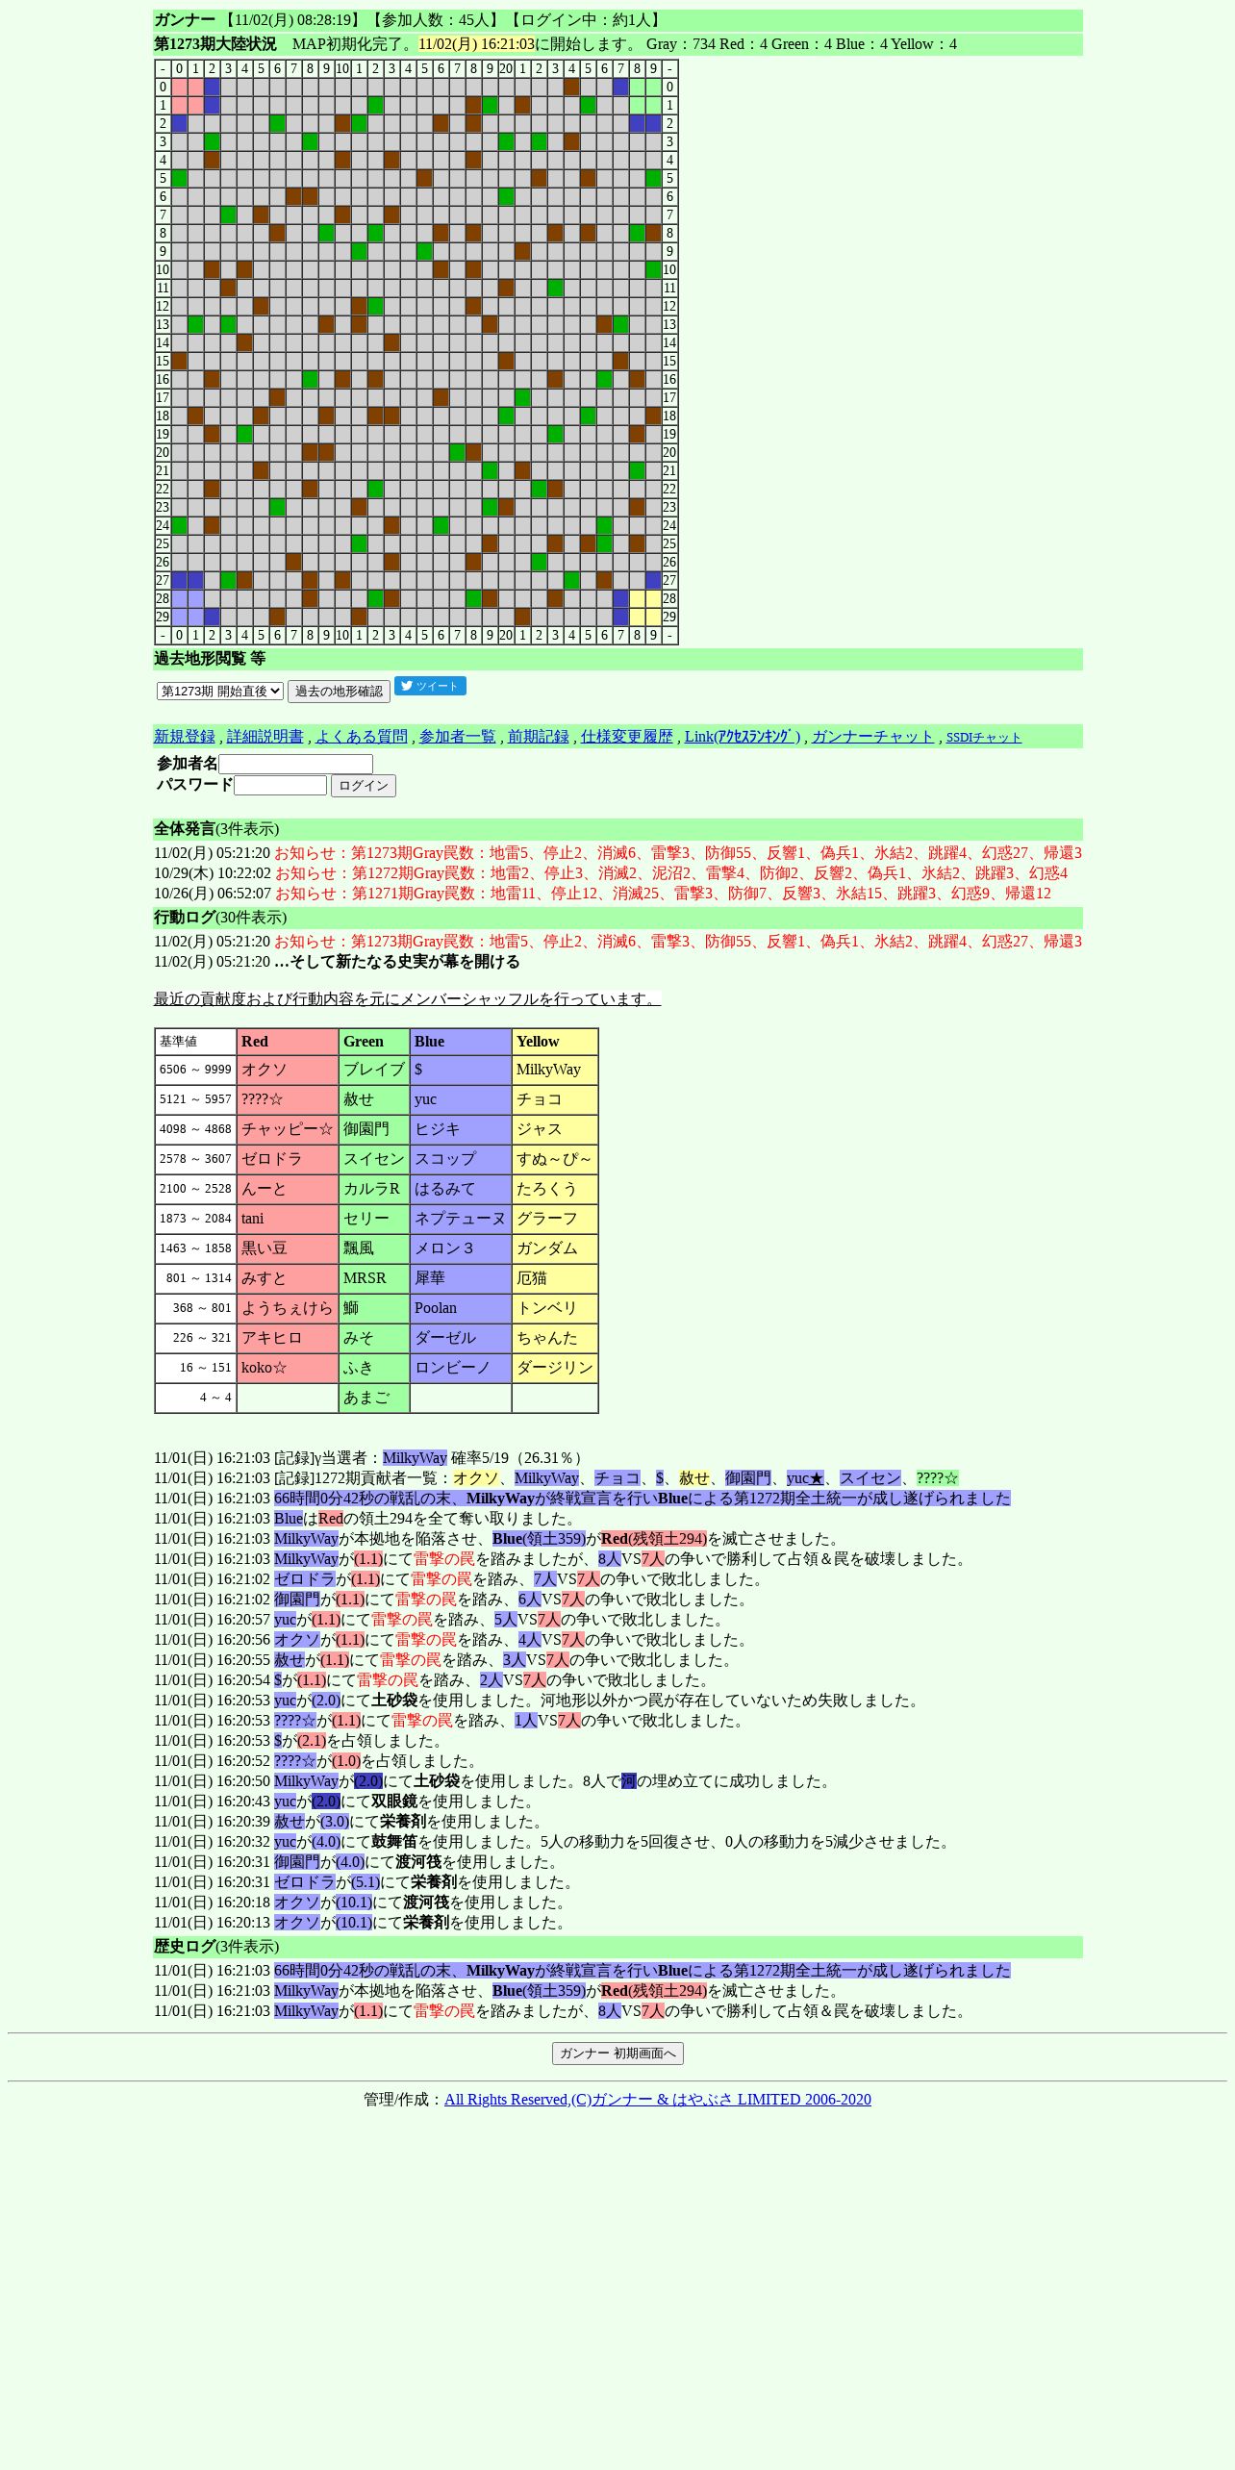Click yuc in the Blue column
1235x2470 pixels.
click(461, 1100)
